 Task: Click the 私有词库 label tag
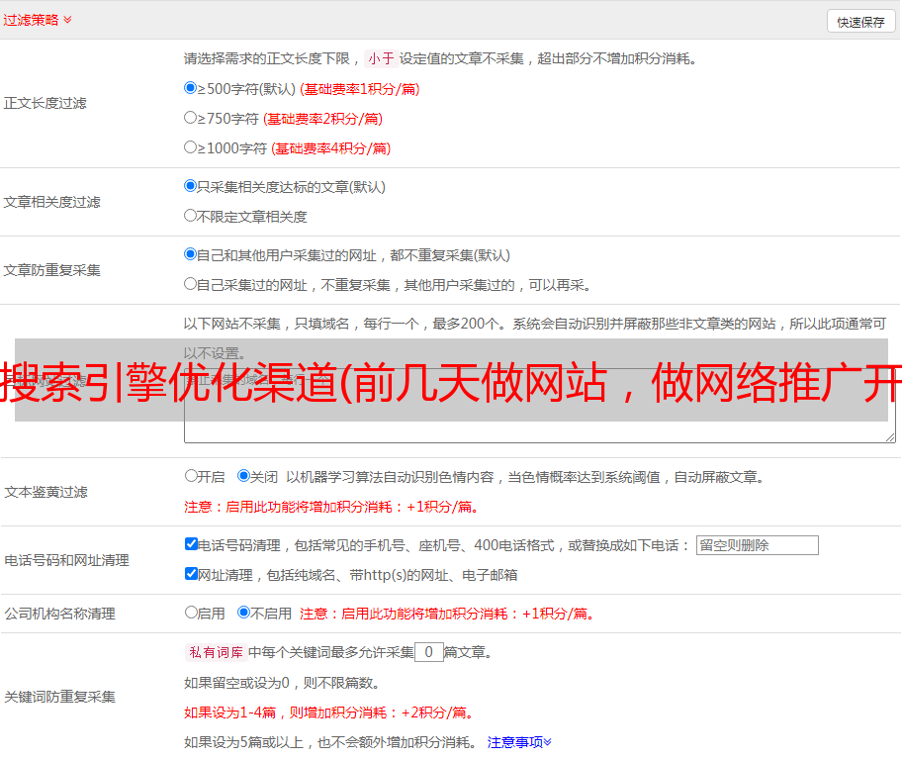coord(214,652)
